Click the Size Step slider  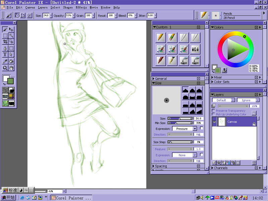tap(180, 142)
